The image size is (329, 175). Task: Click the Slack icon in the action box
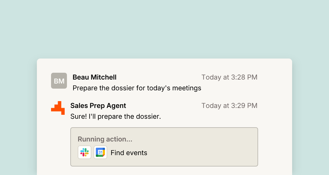[85, 152]
